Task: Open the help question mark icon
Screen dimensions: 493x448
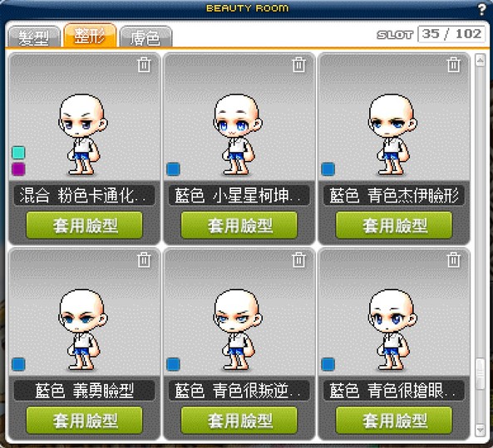Action: (481, 10)
